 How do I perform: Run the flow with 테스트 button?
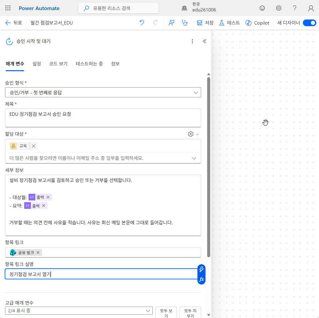pyautogui.click(x=229, y=23)
